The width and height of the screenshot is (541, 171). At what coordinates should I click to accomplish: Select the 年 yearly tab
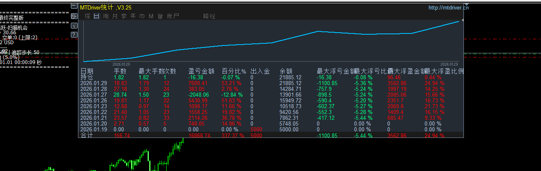pyautogui.click(x=133, y=16)
